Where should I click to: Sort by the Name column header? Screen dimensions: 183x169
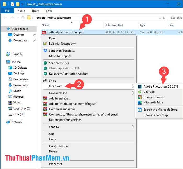point(45,25)
